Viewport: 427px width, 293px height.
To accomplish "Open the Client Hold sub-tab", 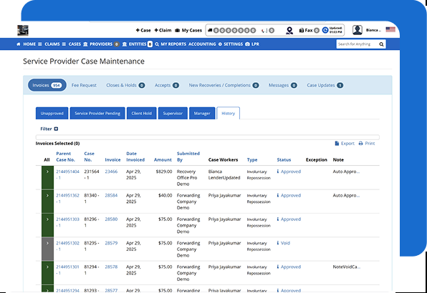I will click(x=142, y=113).
